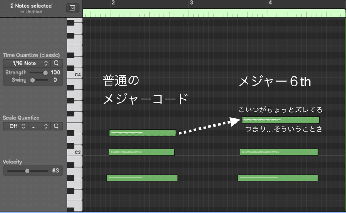This screenshot has height=213, width=346.
Task: Click the Velocity label
Action: click(x=13, y=162)
